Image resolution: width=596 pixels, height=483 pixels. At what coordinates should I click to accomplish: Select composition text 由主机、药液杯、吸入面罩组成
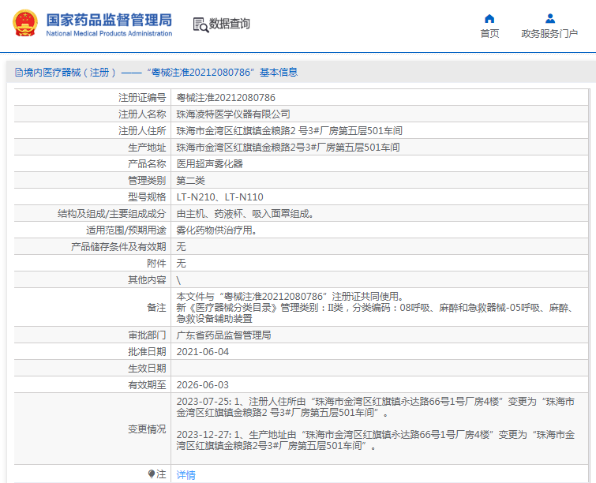pyautogui.click(x=246, y=214)
